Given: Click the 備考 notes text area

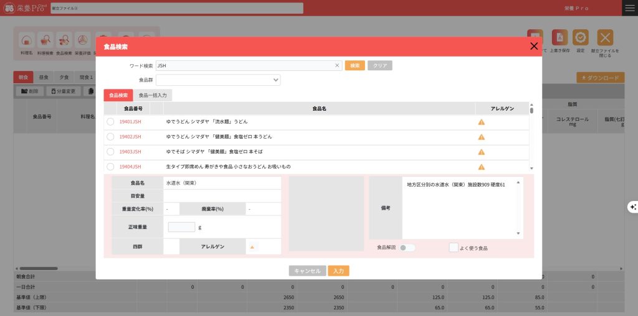Looking at the screenshot, I should pyautogui.click(x=463, y=208).
